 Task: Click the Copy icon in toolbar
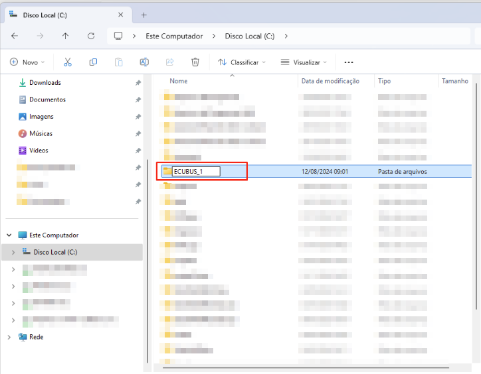pyautogui.click(x=93, y=62)
